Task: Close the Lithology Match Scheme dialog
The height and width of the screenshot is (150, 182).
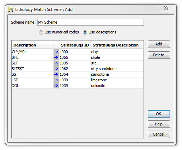Action: (166, 8)
